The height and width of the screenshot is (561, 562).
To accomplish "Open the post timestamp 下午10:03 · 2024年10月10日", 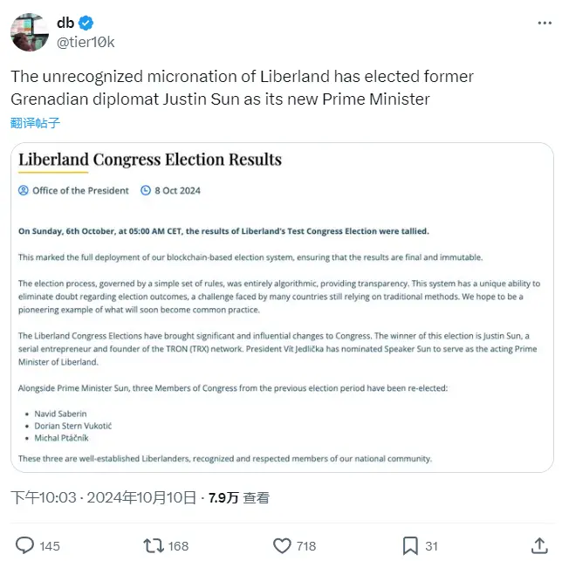I will click(x=103, y=497).
